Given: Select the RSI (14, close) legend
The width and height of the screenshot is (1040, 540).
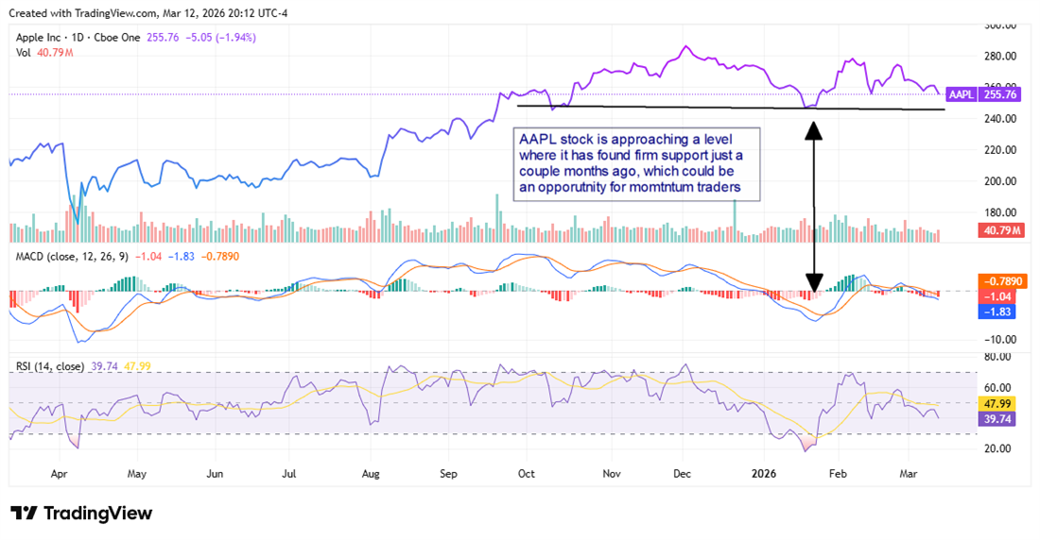Looking at the screenshot, I should coord(50,366).
